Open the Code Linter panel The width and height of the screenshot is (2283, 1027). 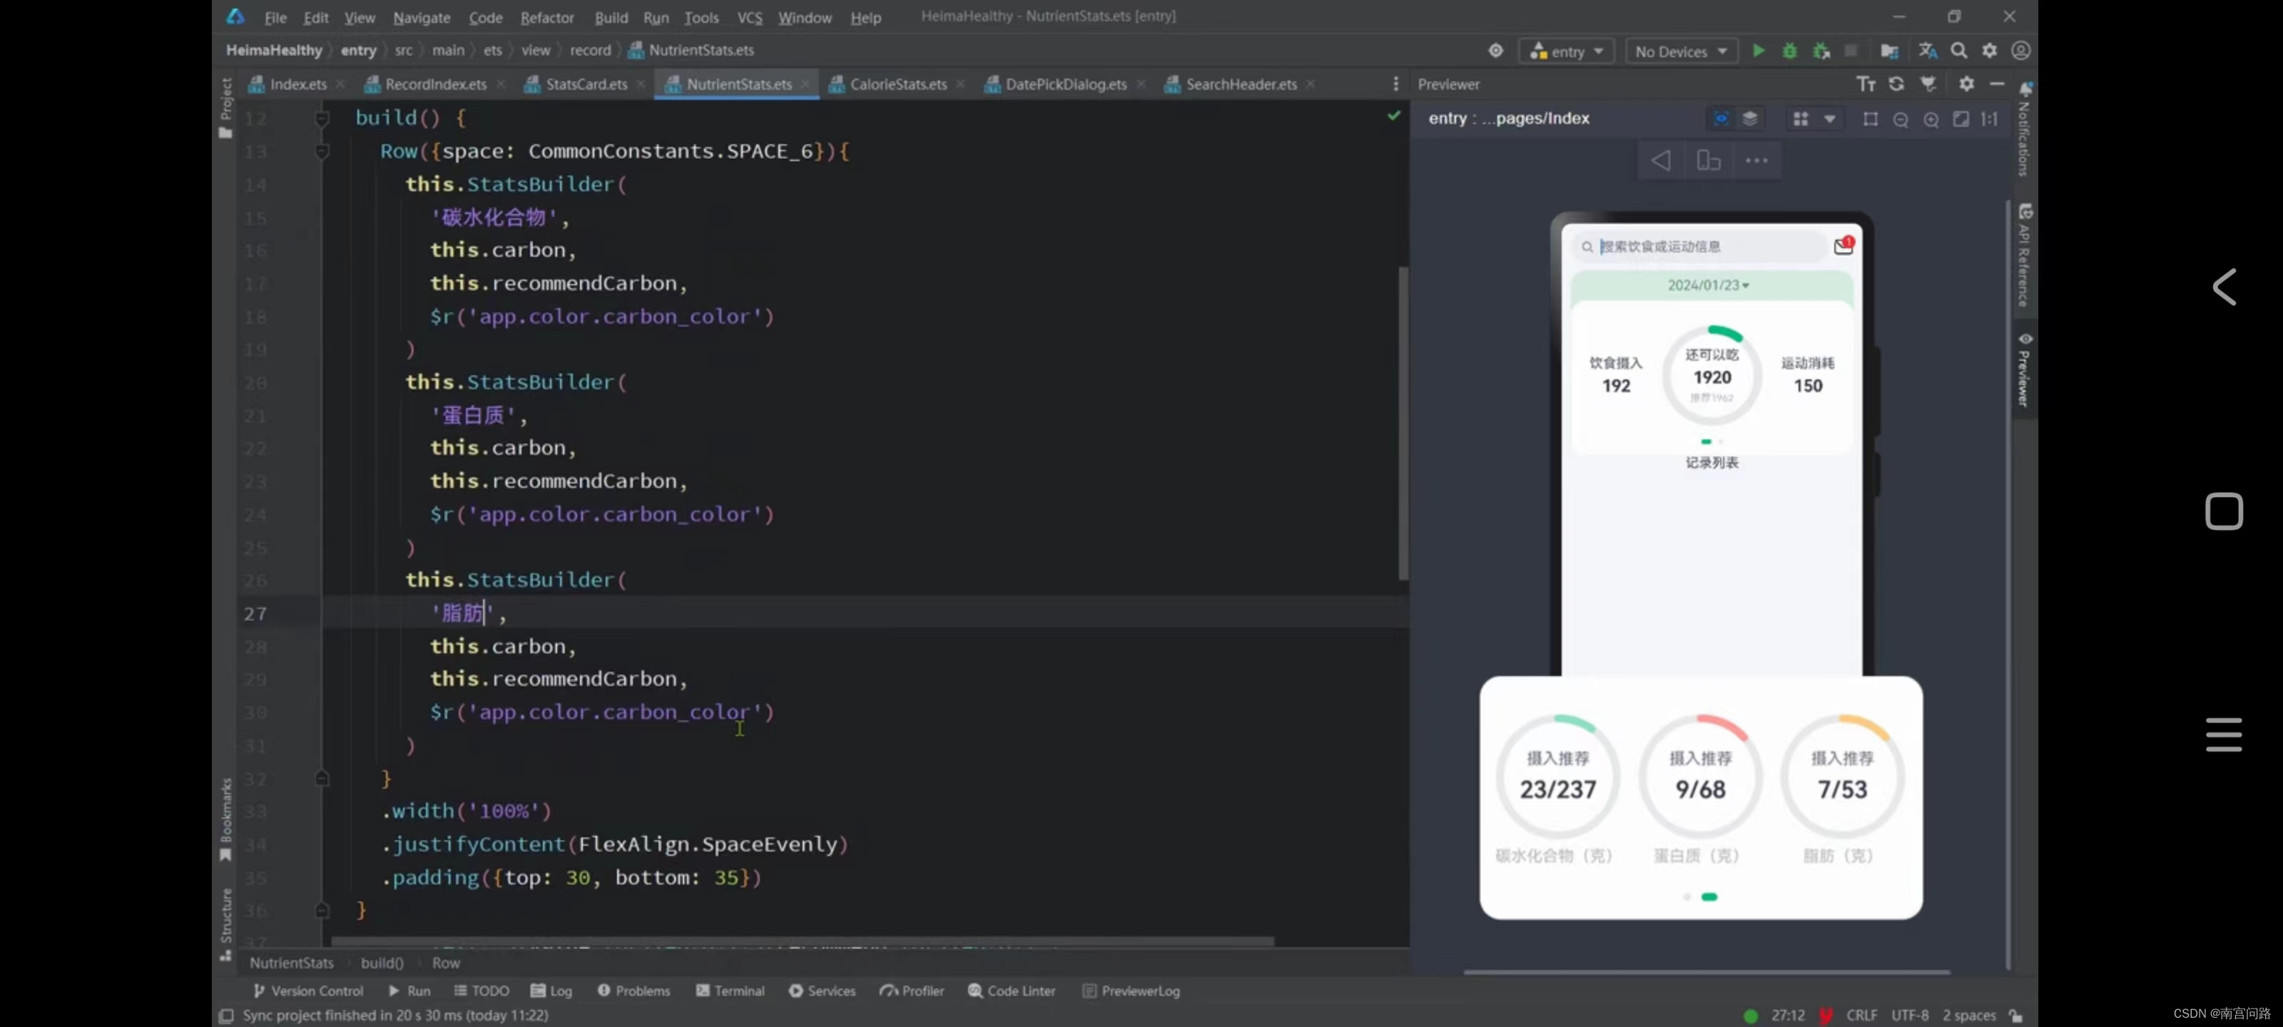pyautogui.click(x=1011, y=991)
